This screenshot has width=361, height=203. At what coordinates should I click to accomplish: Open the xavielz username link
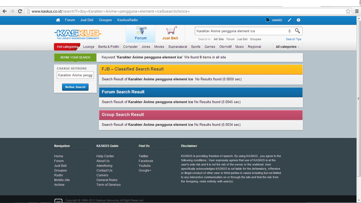277,20
